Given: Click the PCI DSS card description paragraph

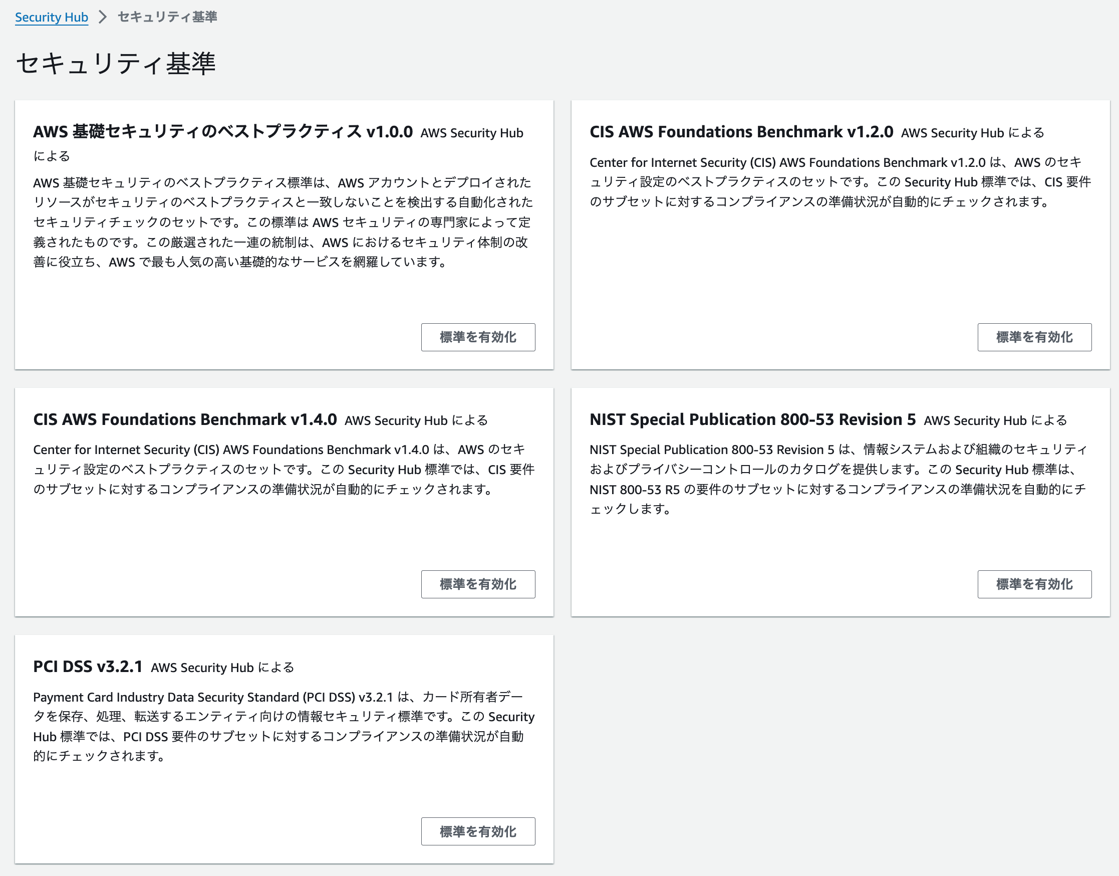Looking at the screenshot, I should point(284,726).
